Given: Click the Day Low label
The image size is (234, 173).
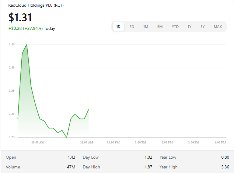Looking at the screenshot, I should pyautogui.click(x=91, y=157).
